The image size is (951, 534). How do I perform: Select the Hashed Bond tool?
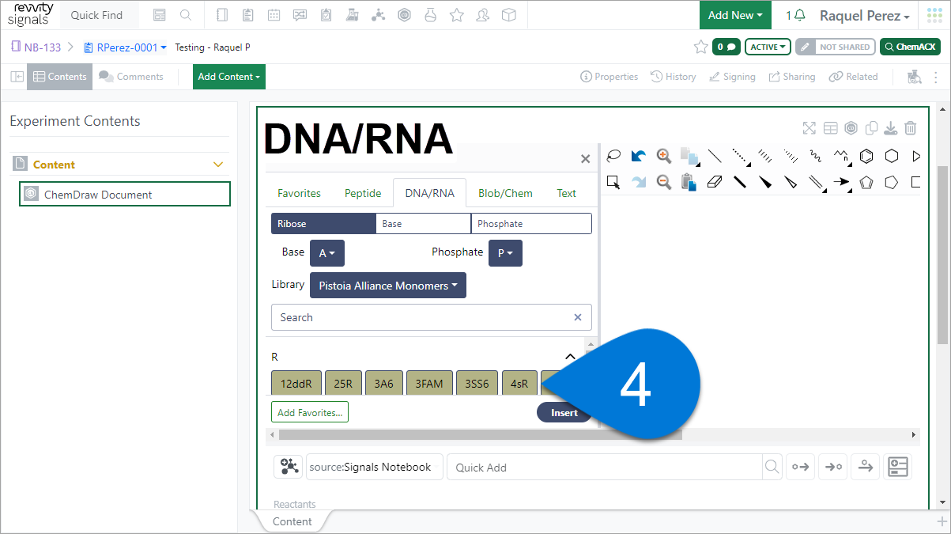[x=765, y=156]
